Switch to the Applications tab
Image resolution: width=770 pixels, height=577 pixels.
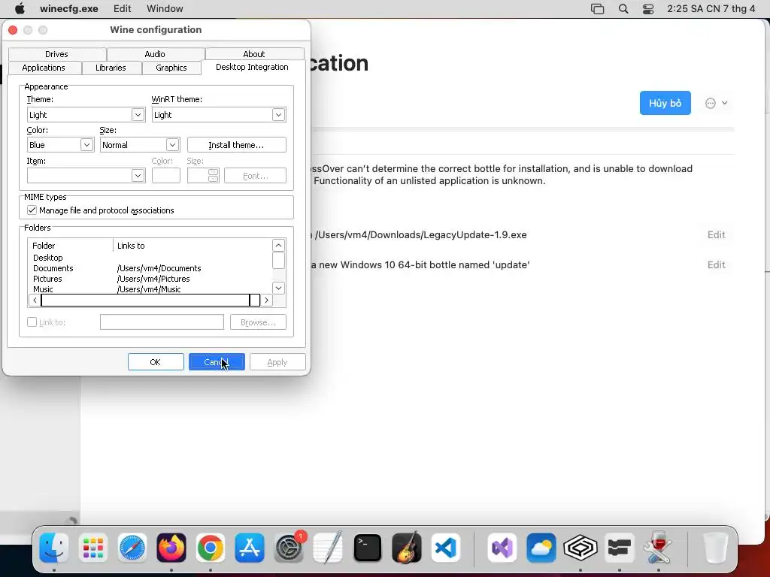(44, 68)
